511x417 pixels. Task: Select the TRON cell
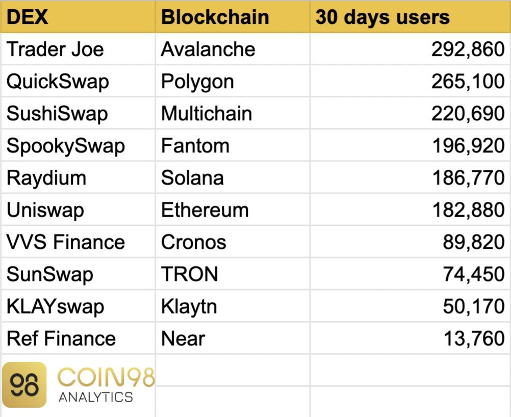(x=233, y=274)
